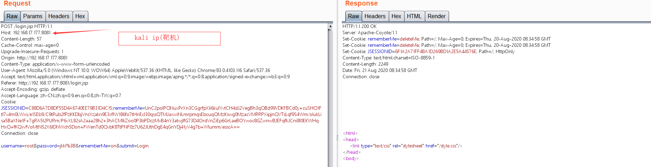
Task: Click the Server: Apache-Coyote/1.1 line
Action: tap(370, 32)
